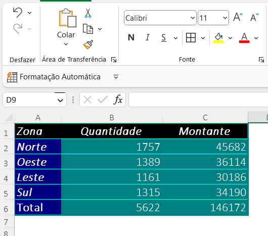Viewport: 268px width, 236px height.
Task: Open the Redo history dropdown arrow
Action: pyautogui.click(x=29, y=29)
